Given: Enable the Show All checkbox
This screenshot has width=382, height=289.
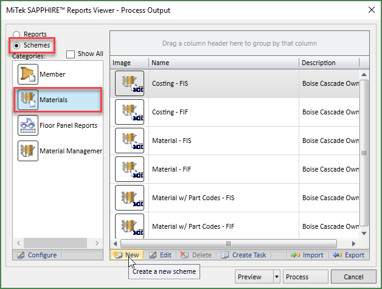Looking at the screenshot, I should click(x=71, y=54).
